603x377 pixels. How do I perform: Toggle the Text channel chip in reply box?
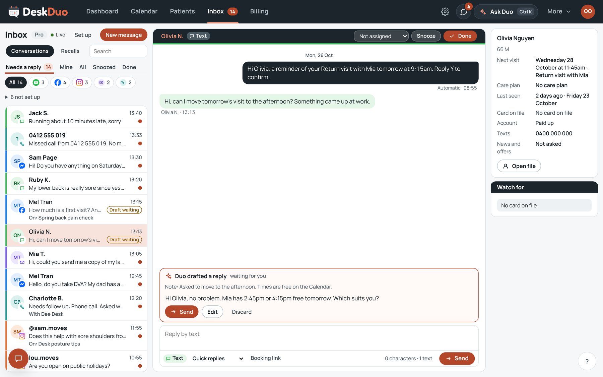[x=175, y=358]
